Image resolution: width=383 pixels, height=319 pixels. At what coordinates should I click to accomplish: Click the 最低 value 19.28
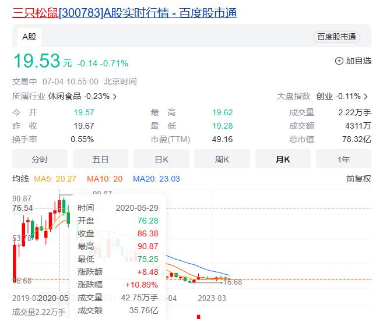click(x=222, y=126)
